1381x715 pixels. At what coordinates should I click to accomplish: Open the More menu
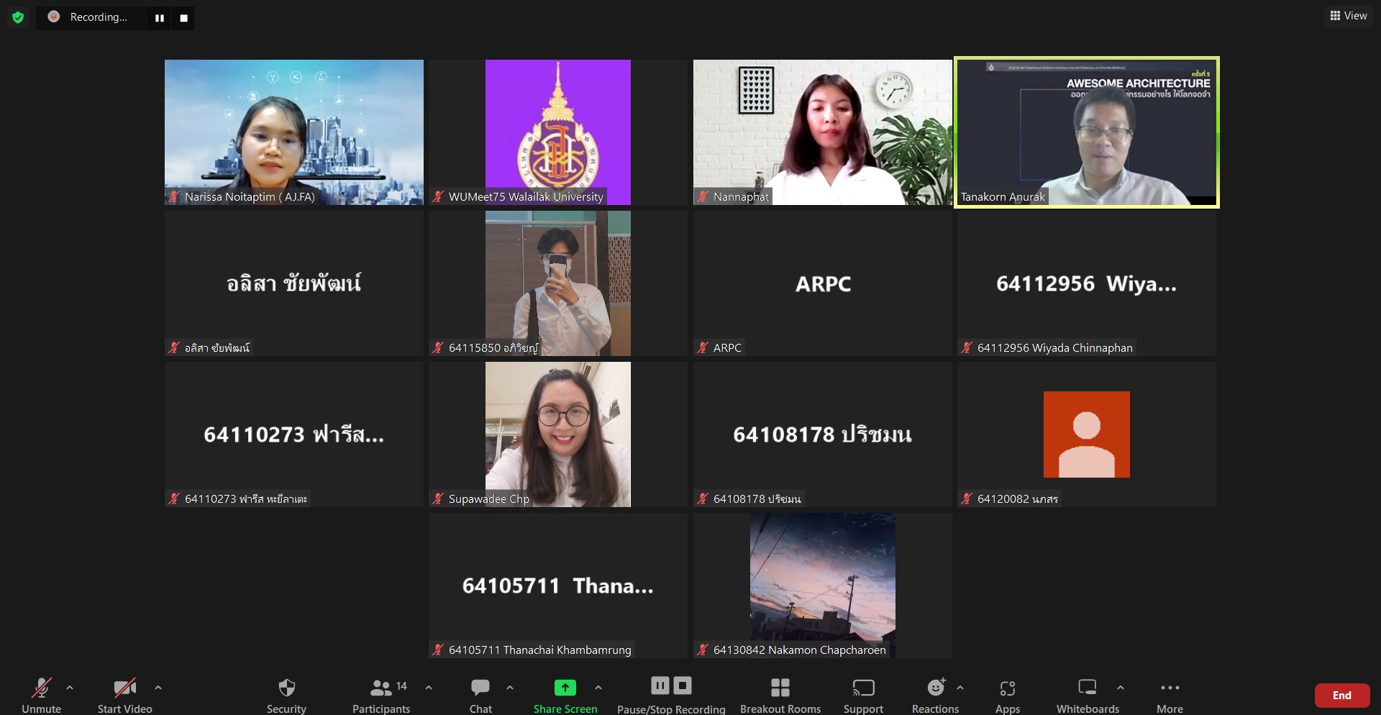(x=1170, y=688)
